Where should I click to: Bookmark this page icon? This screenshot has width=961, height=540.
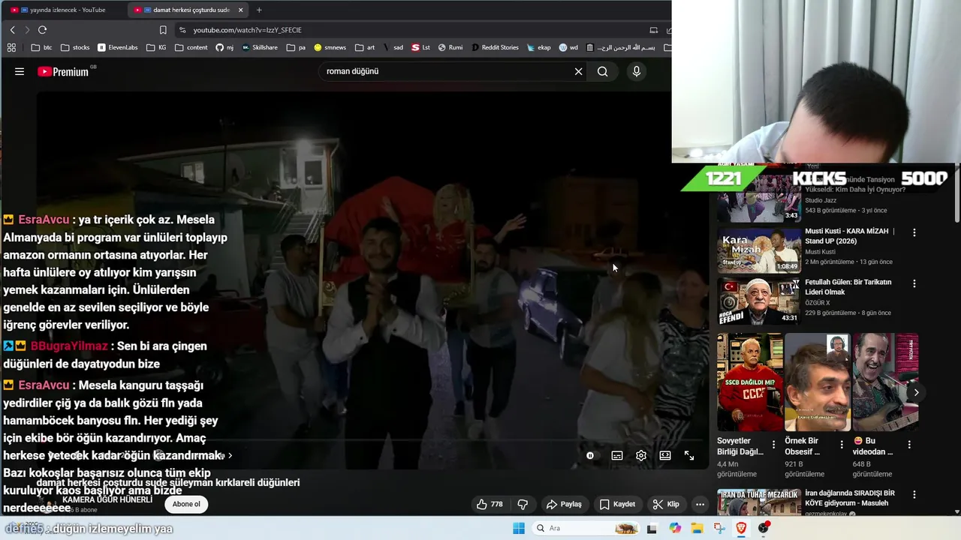point(163,30)
